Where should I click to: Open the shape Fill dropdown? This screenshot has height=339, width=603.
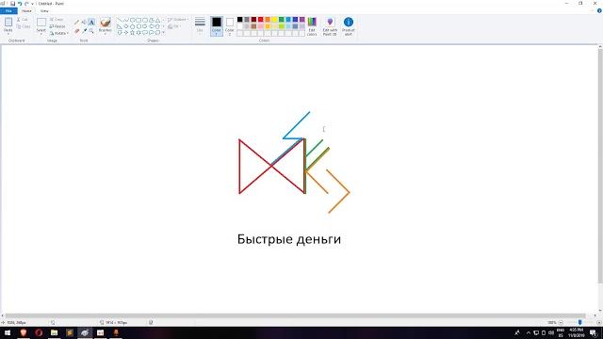(174, 26)
